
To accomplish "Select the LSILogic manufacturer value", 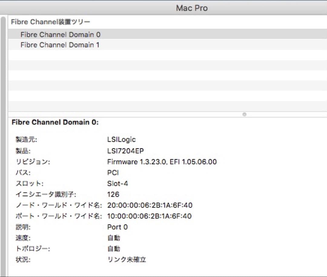I will (x=121, y=139).
